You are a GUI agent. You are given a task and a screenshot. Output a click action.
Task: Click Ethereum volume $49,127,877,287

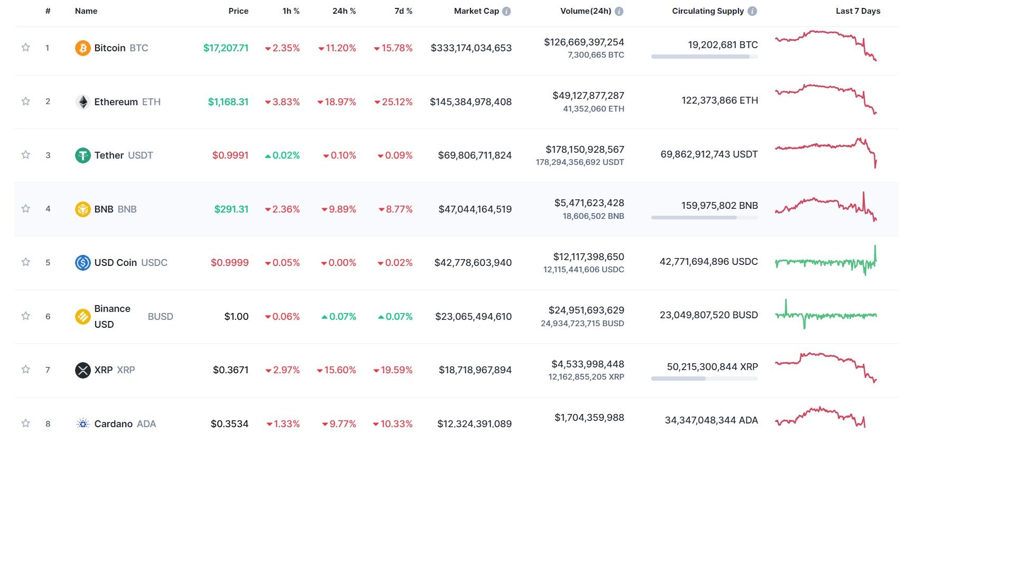[588, 96]
